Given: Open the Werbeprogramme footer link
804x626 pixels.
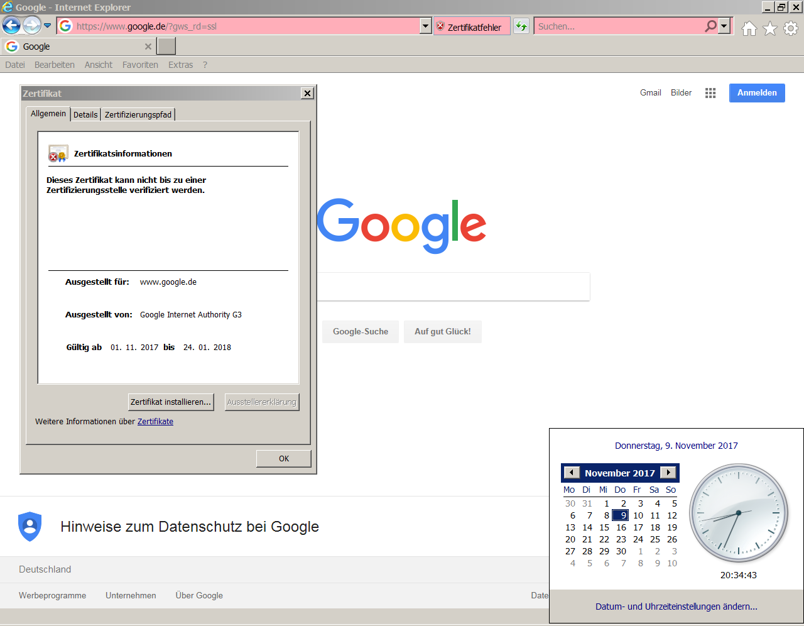Looking at the screenshot, I should [53, 596].
